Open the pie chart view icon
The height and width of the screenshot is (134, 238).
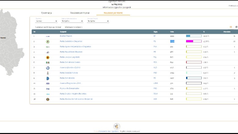point(236,27)
